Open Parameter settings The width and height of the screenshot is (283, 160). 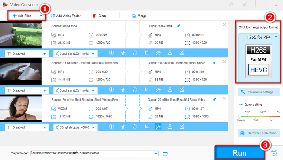[259, 92]
